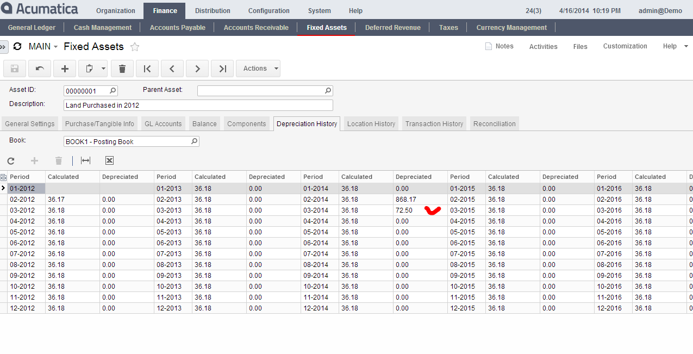Refresh the depreciation history grid
693x354 pixels.
coord(11,160)
